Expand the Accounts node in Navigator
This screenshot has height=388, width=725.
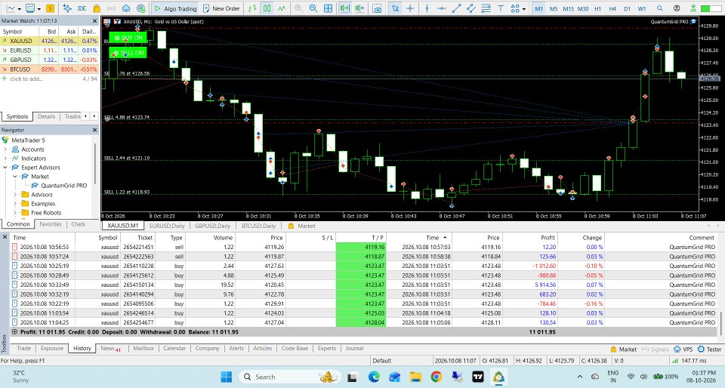[x=5, y=149]
